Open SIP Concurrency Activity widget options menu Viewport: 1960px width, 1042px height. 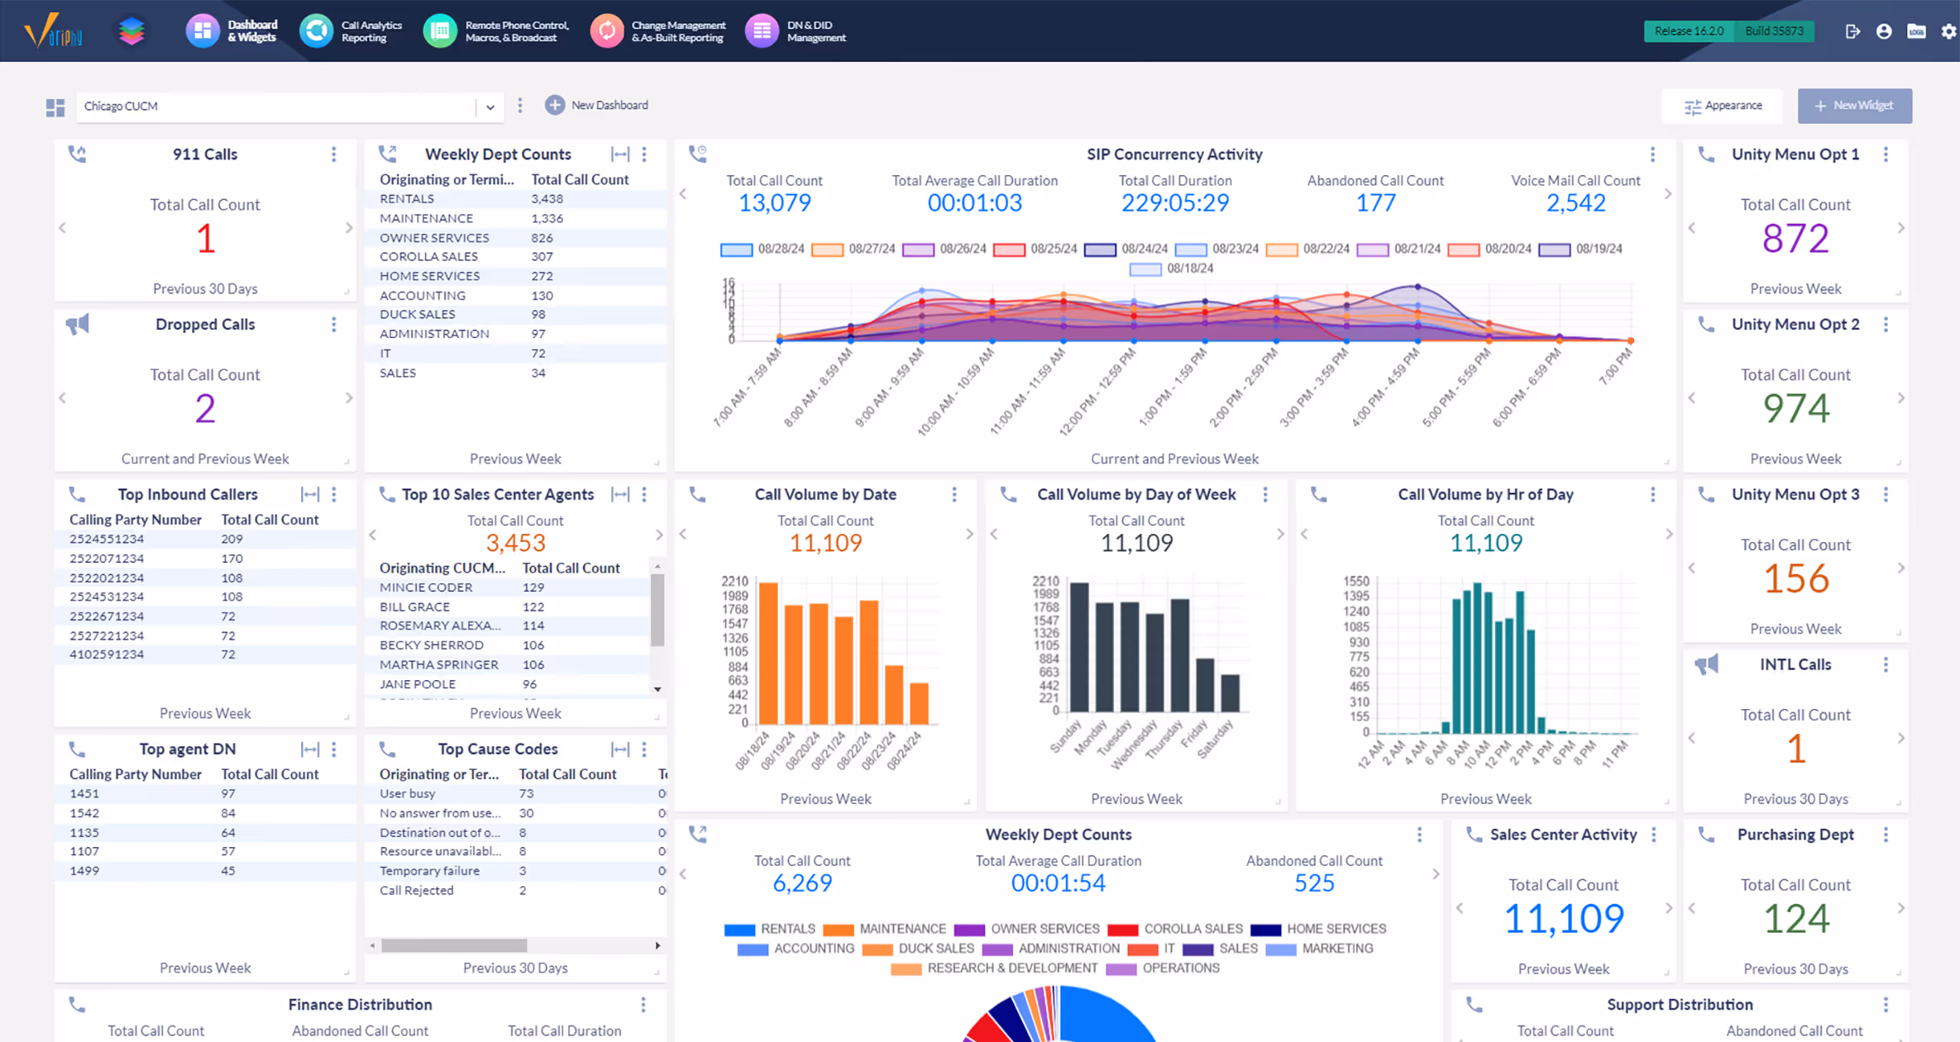(x=1652, y=155)
